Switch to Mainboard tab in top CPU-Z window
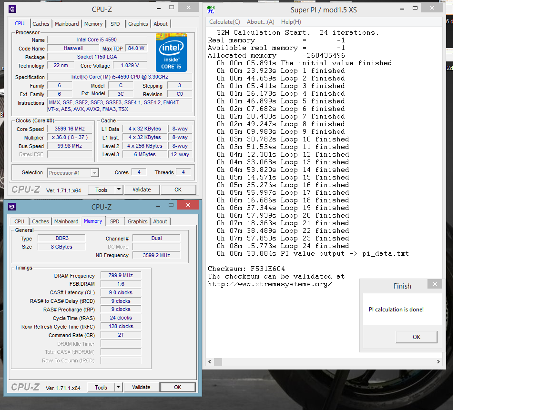Viewport: 549px width, 410px height. click(x=67, y=24)
